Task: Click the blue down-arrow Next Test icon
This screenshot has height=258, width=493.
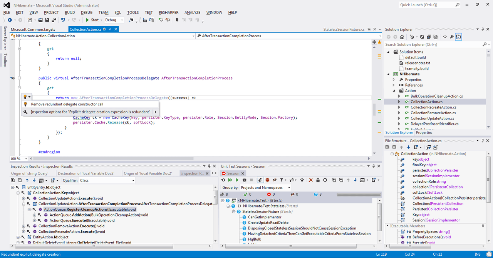Action: [x=355, y=180]
